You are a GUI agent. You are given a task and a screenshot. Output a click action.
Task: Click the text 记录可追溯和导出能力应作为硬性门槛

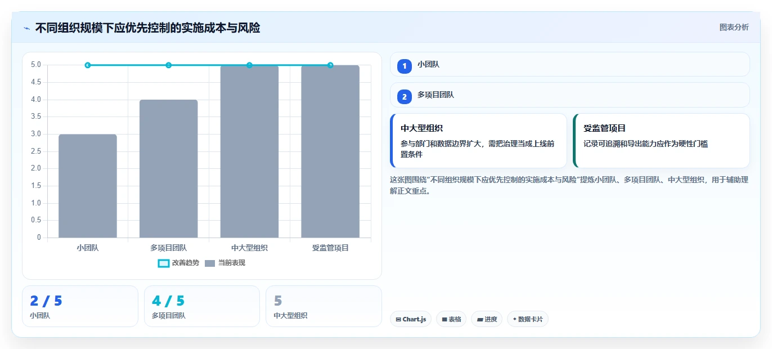point(645,144)
